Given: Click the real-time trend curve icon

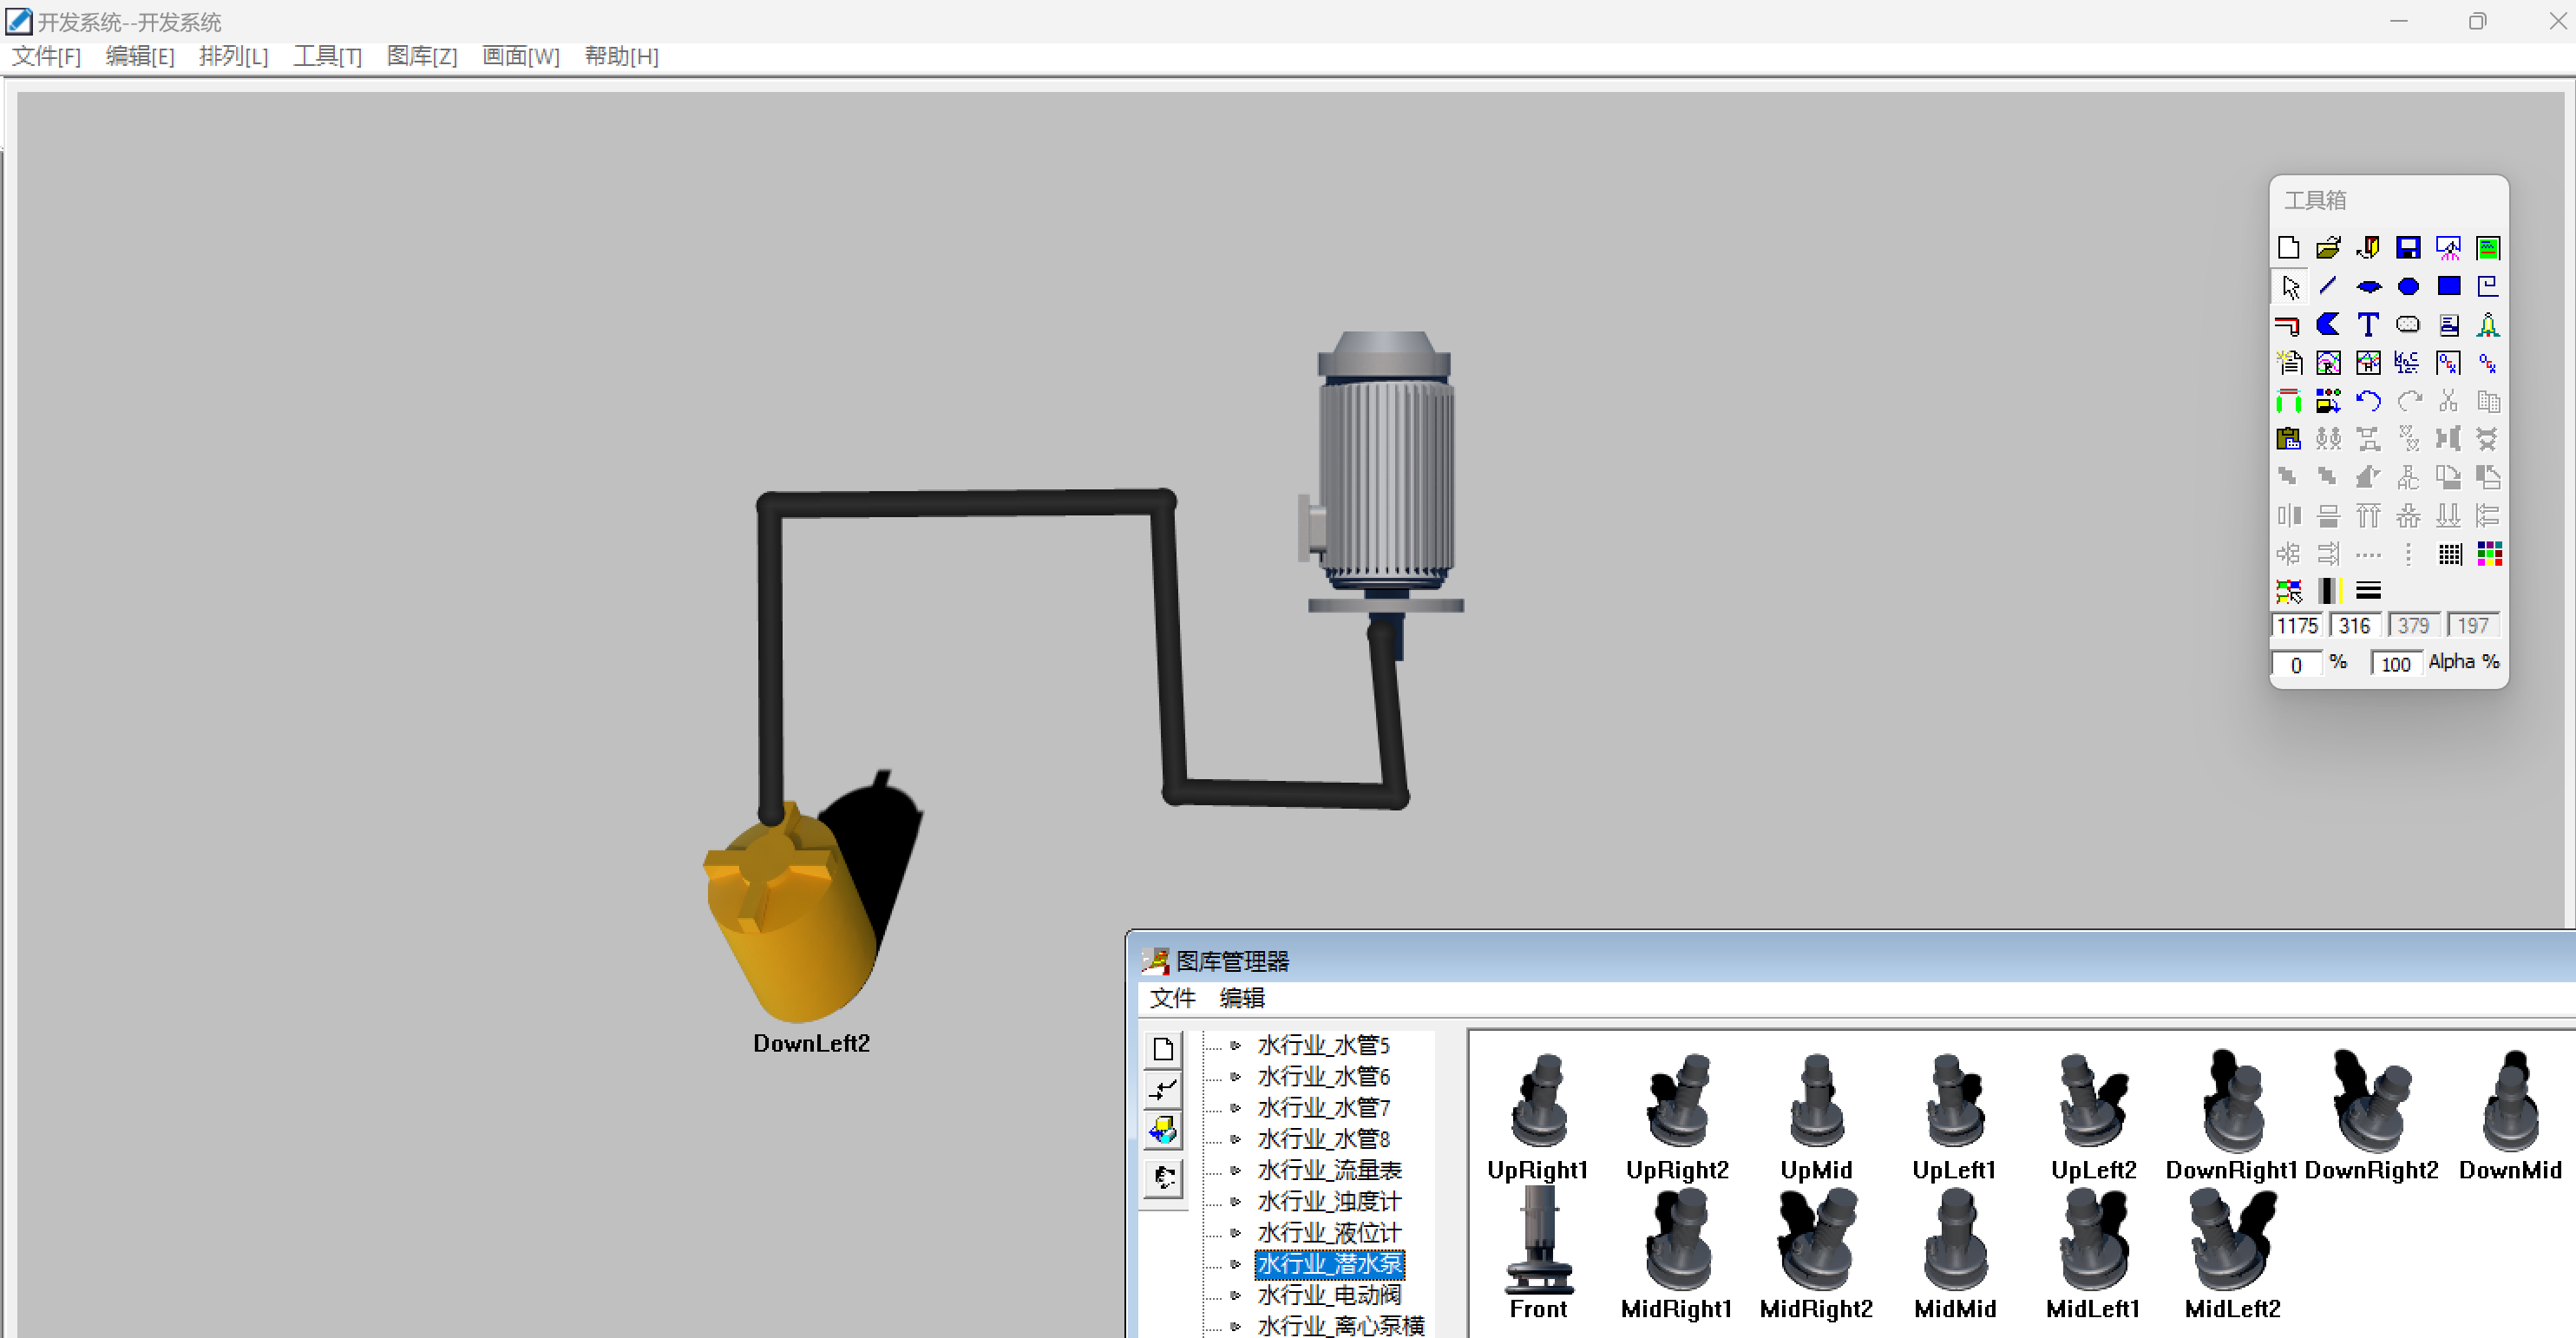Looking at the screenshot, I should point(2328,363).
